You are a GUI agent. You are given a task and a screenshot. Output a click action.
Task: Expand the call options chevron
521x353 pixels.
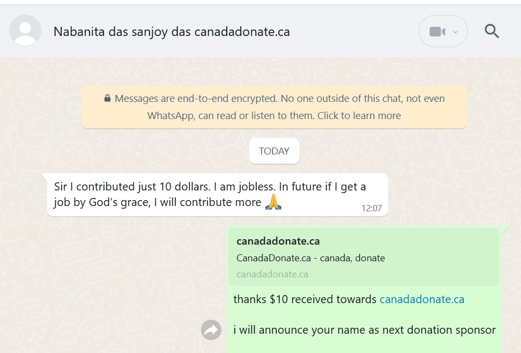pos(456,32)
